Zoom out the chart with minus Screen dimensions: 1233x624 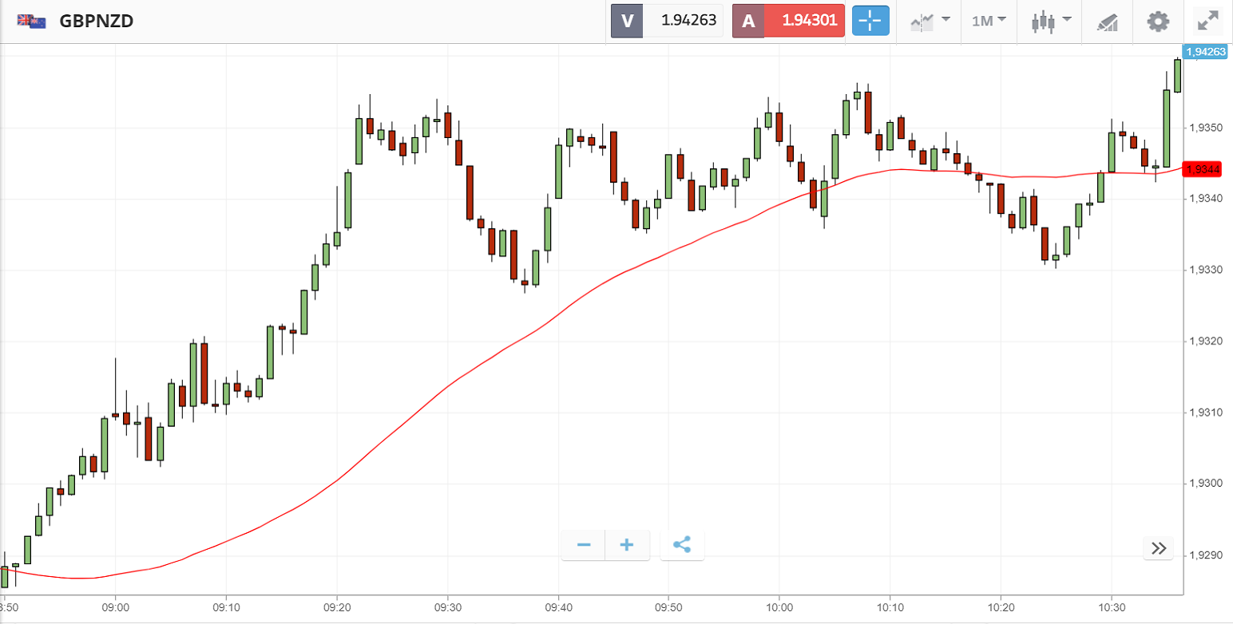584,546
